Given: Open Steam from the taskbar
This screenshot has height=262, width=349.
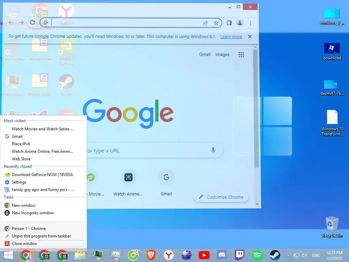Looking at the screenshot, I should tap(275, 255).
